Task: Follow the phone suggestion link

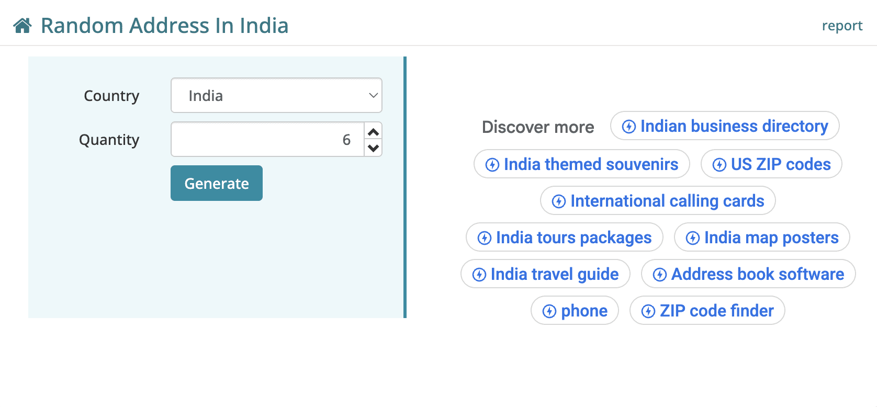Action: click(584, 311)
